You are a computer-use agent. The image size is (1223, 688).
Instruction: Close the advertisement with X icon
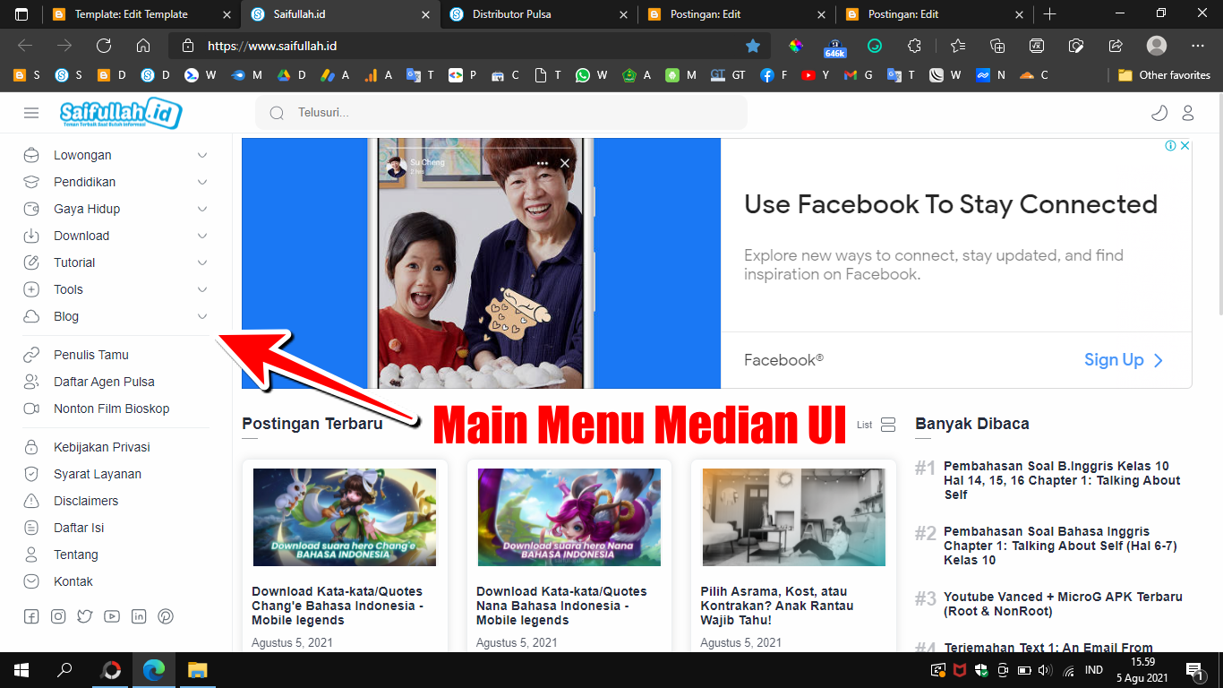click(x=1185, y=146)
